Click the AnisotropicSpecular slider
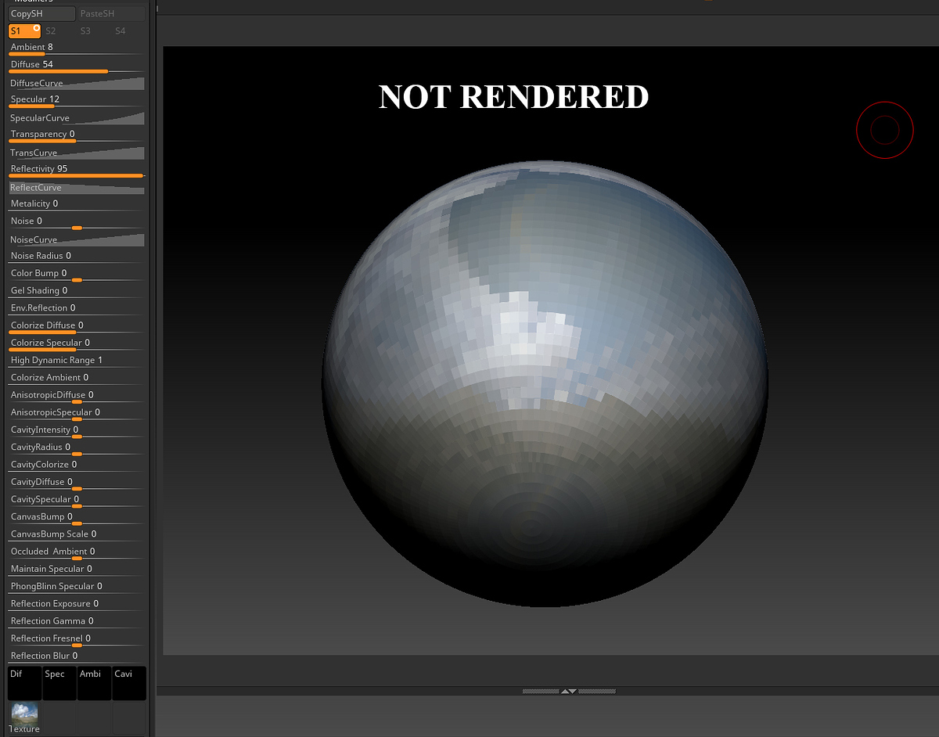 click(x=77, y=413)
